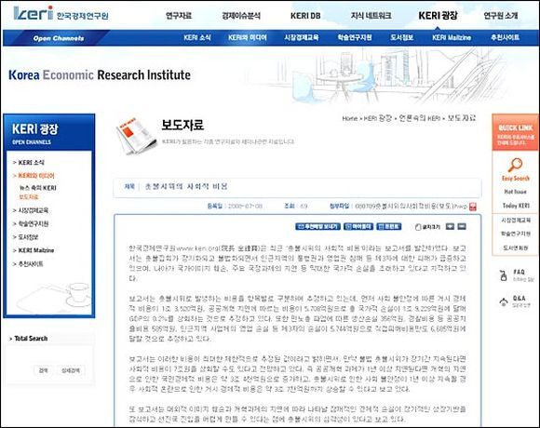Select KERI 소식 in the blue submenu bar
The height and width of the screenshot is (428, 540).
pyautogui.click(x=197, y=37)
